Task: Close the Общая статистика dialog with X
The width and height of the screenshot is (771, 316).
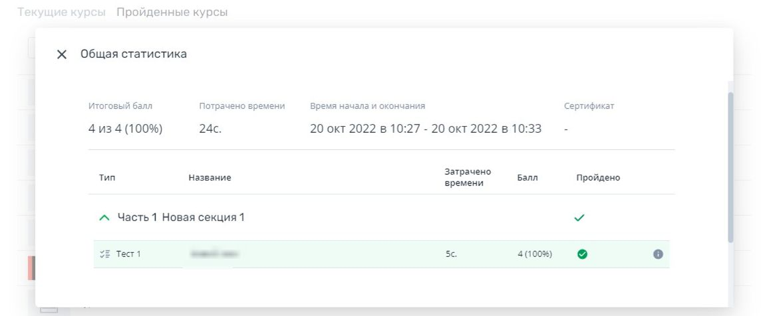Action: click(62, 54)
